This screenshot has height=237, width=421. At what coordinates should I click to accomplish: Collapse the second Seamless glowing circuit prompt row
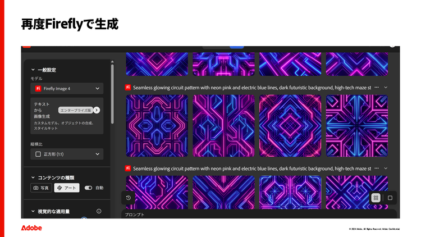[x=386, y=168]
